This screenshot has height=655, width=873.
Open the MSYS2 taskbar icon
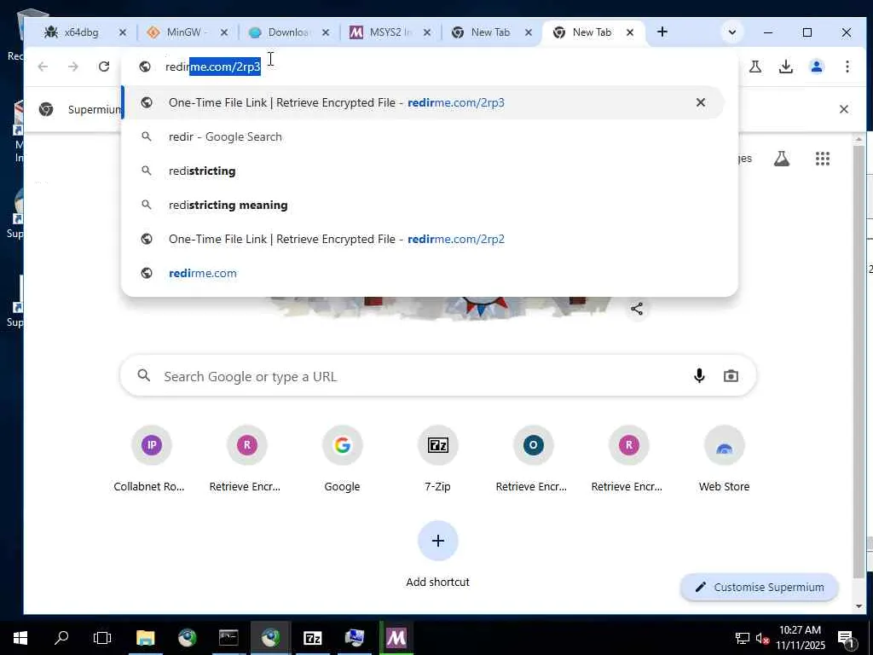(x=396, y=638)
